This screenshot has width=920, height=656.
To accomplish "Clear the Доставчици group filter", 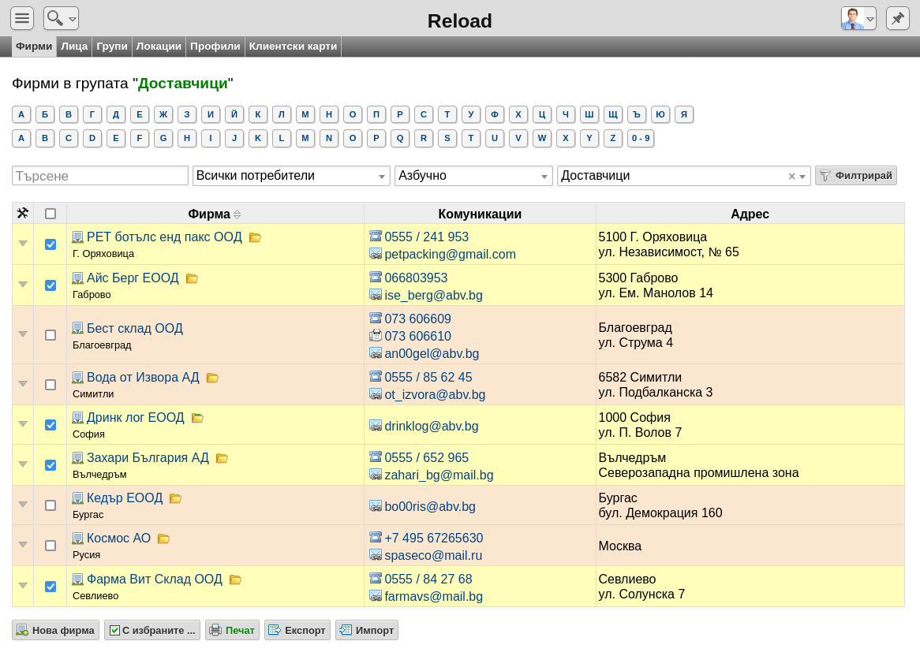I will coord(791,176).
